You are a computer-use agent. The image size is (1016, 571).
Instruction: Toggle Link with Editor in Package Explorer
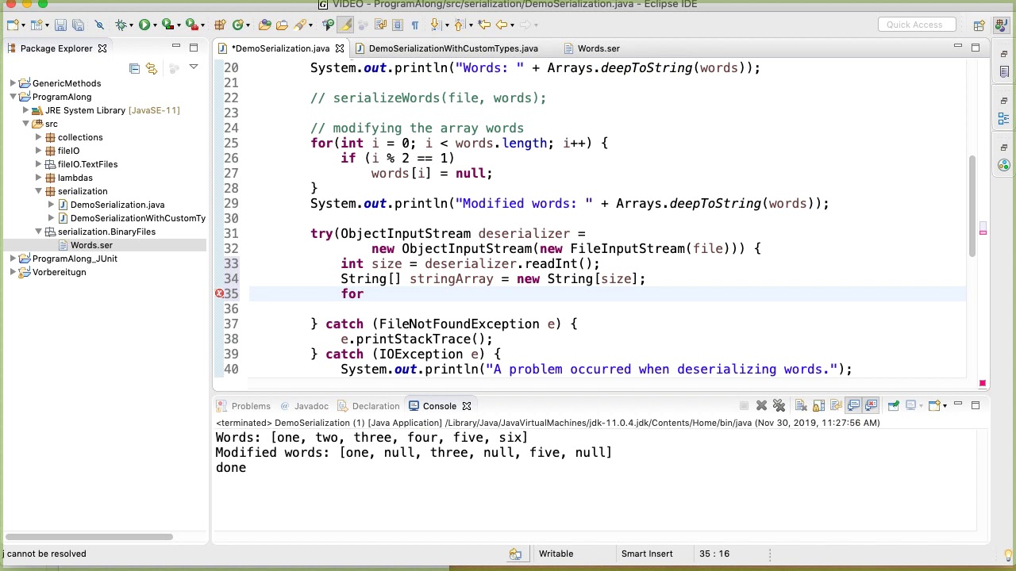tap(152, 69)
